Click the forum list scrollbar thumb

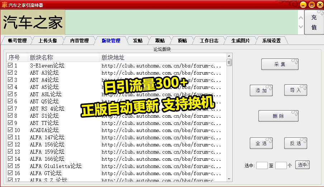click(x=229, y=62)
